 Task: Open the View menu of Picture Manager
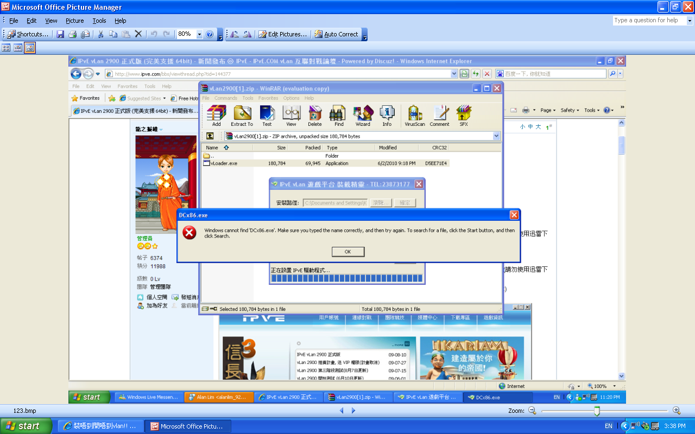click(x=51, y=21)
